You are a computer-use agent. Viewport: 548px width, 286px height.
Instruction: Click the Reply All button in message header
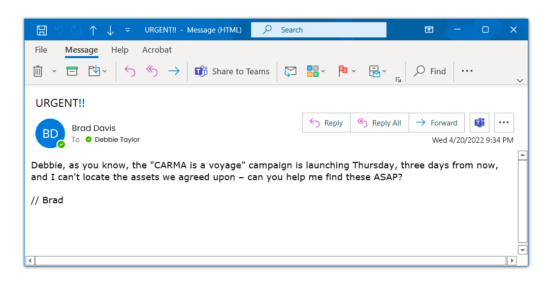[379, 123]
